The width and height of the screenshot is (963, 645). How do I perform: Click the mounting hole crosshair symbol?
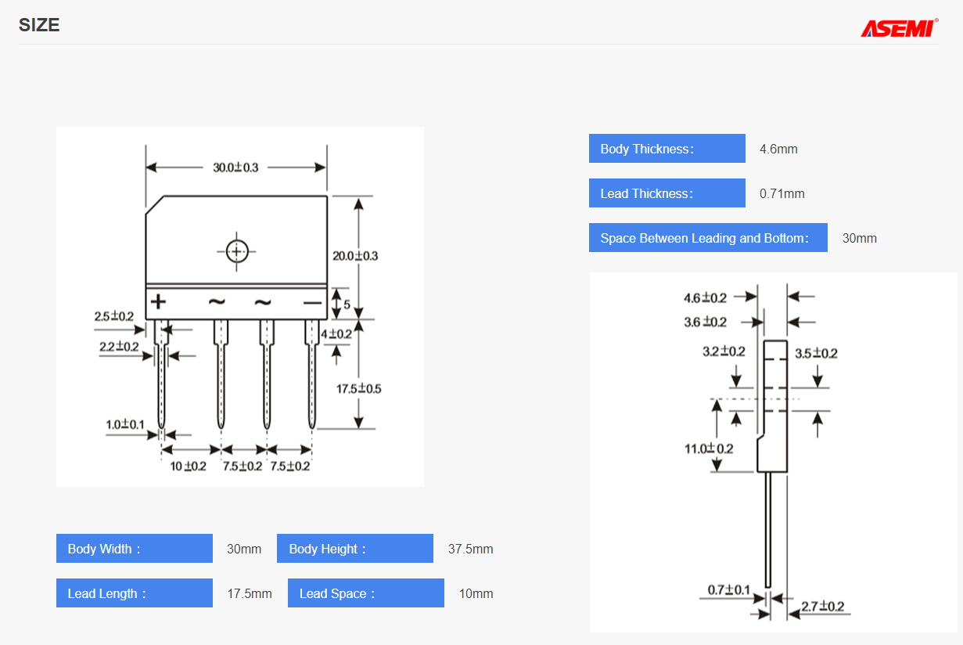[x=236, y=251]
